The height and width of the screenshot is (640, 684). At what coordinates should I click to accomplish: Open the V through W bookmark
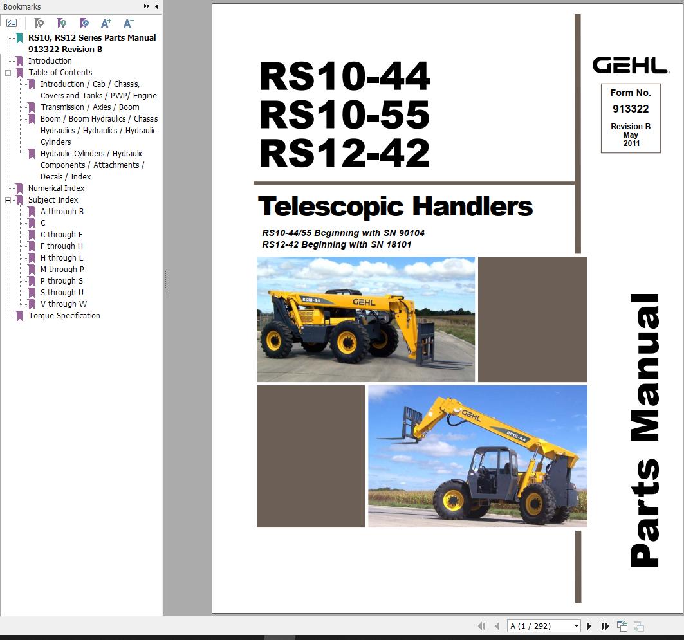click(64, 304)
